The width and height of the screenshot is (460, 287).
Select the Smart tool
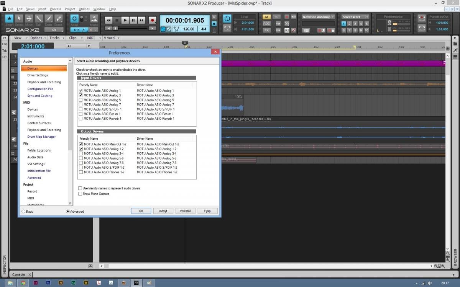click(9, 19)
